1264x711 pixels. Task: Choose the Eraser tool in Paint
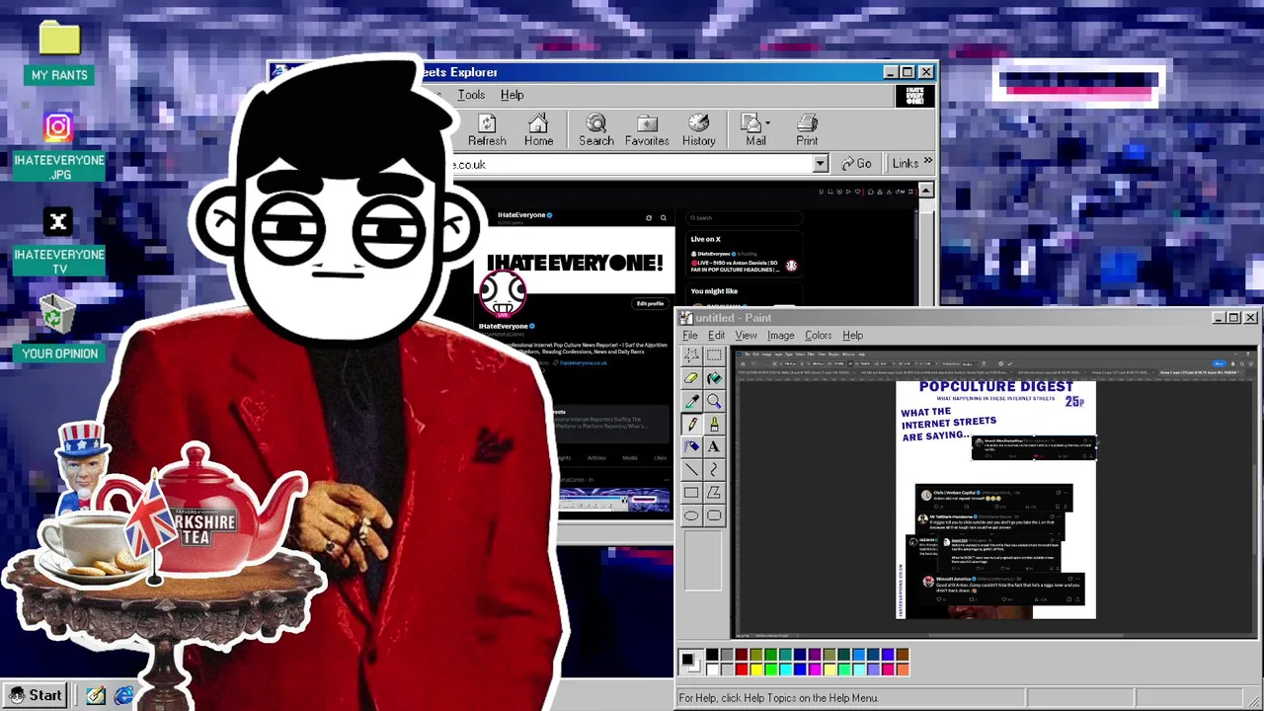691,378
